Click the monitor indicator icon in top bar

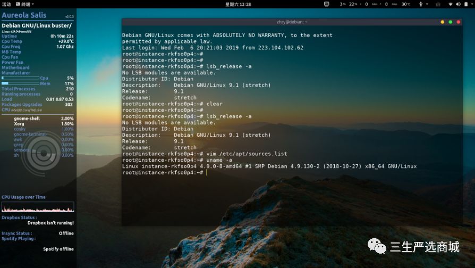click(326, 4)
